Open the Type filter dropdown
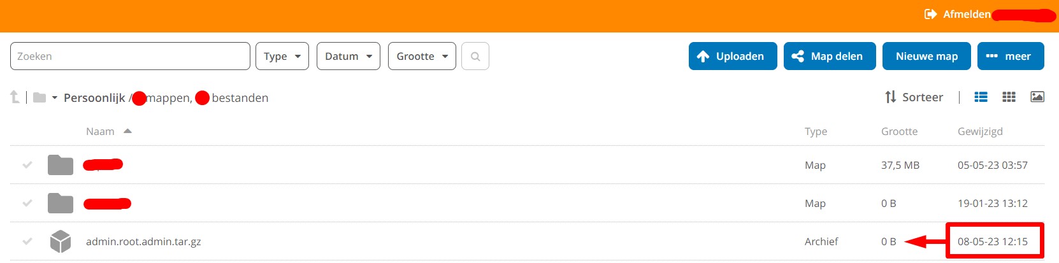 click(282, 56)
